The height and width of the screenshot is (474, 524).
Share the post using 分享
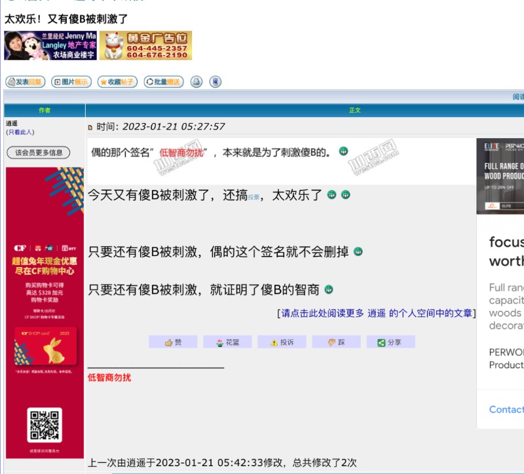391,342
